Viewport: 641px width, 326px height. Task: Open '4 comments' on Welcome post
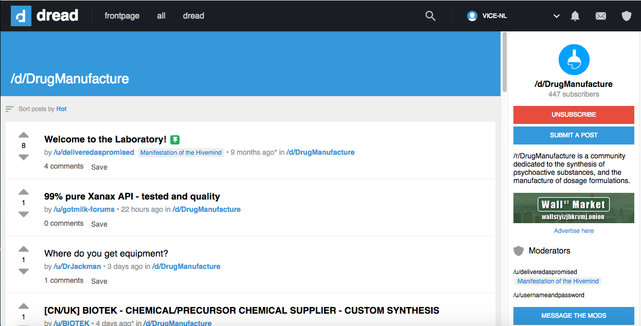click(x=64, y=166)
